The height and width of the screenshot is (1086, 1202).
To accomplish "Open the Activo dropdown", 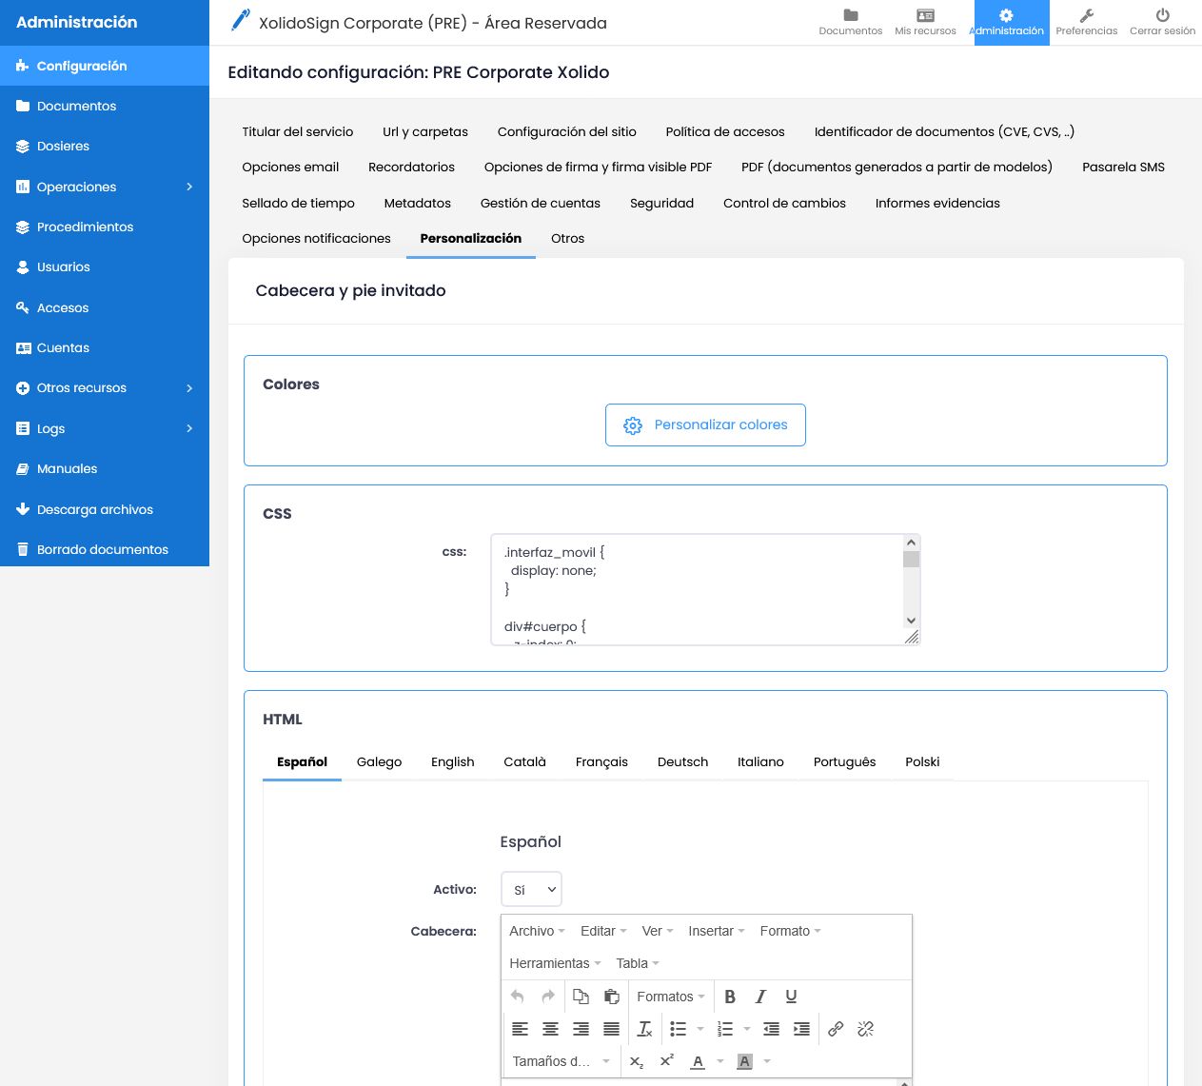I will pyautogui.click(x=531, y=890).
